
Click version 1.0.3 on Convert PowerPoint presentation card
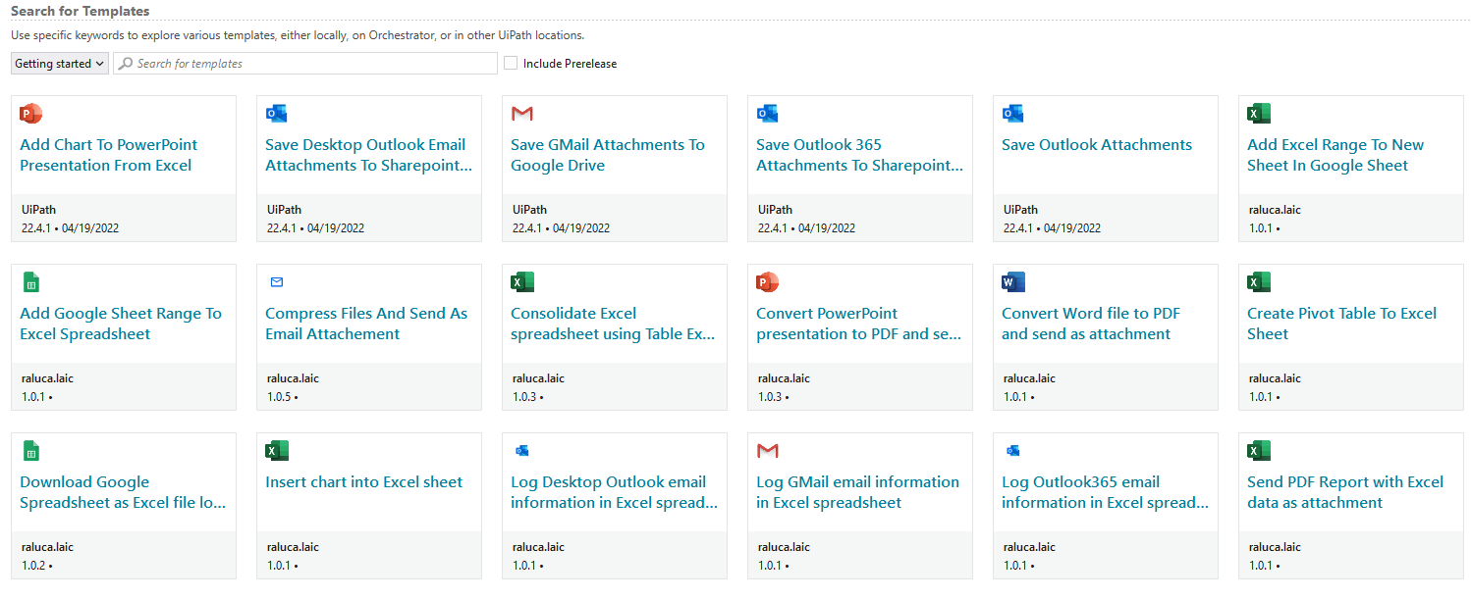coord(774,397)
